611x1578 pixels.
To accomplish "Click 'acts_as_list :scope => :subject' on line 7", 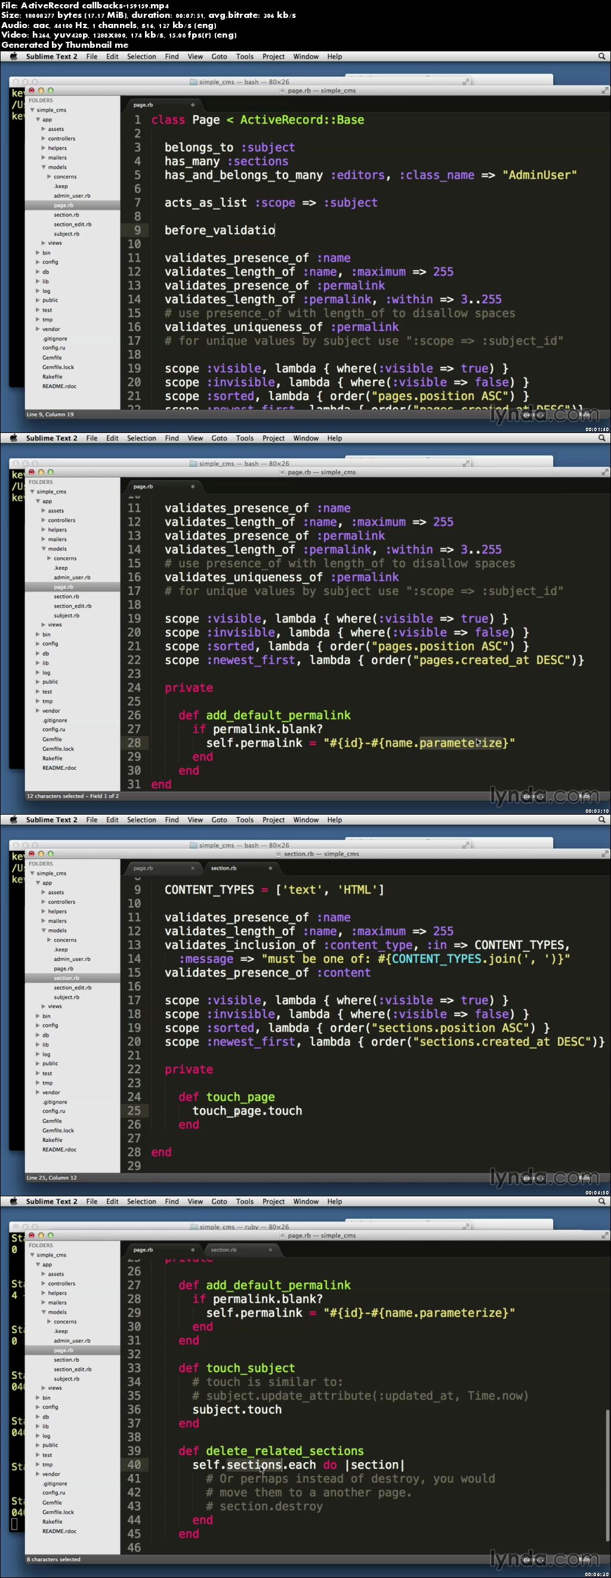I will (271, 202).
